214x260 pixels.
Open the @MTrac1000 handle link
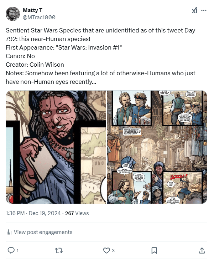point(39,17)
